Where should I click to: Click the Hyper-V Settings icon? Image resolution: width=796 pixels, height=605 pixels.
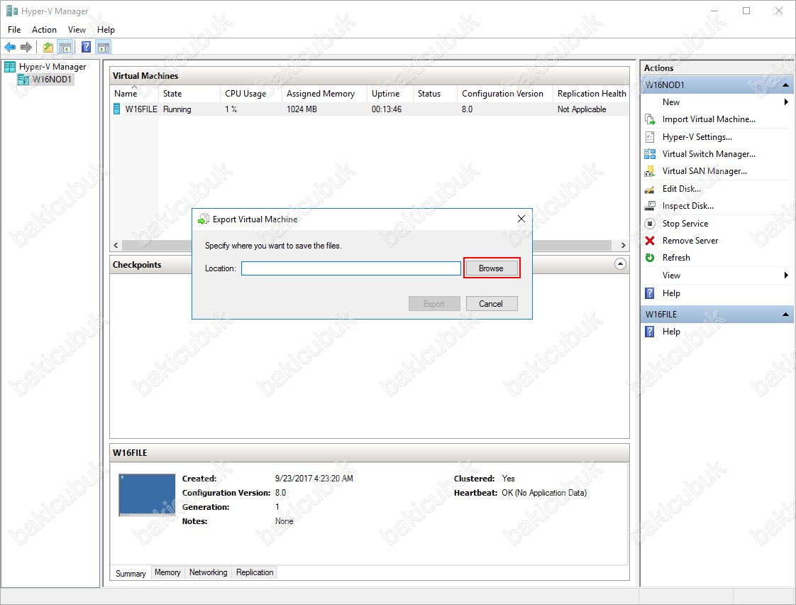click(x=650, y=136)
